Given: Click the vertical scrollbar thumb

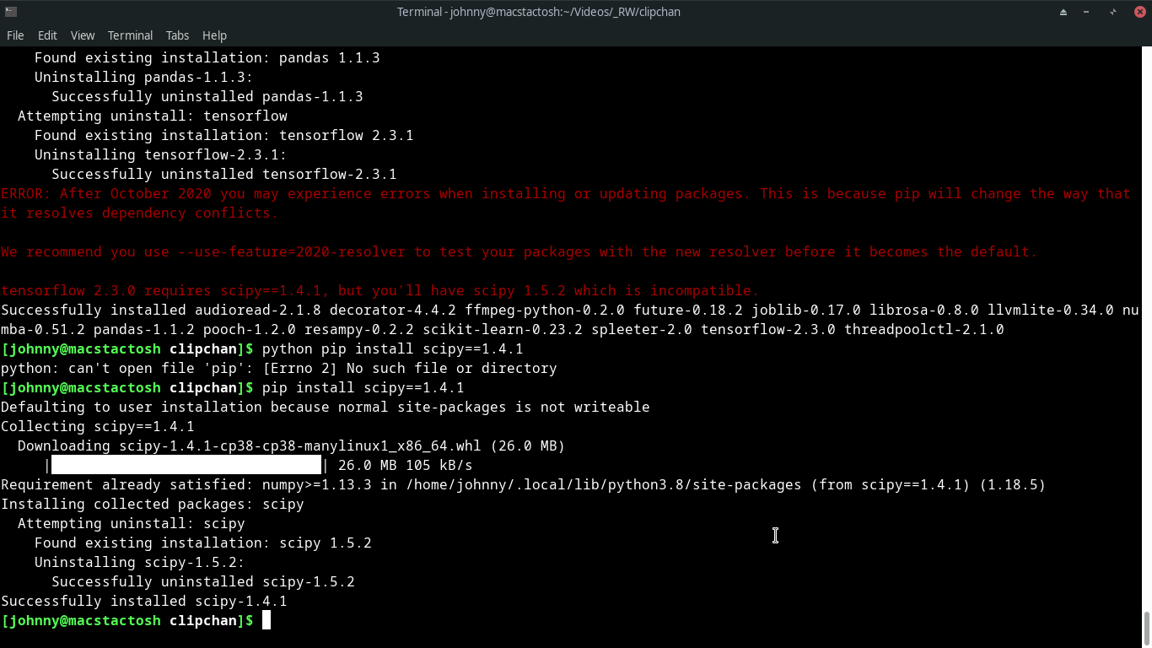Looking at the screenshot, I should (1147, 628).
